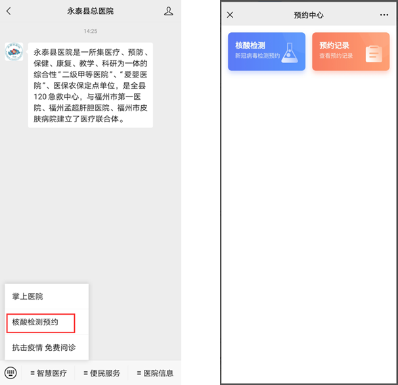
Task: Expand the 智慧医疗 bottom menu
Action: (49, 373)
